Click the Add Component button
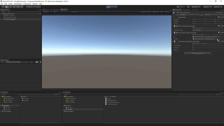The height and width of the screenshot is (126, 224). point(197,53)
